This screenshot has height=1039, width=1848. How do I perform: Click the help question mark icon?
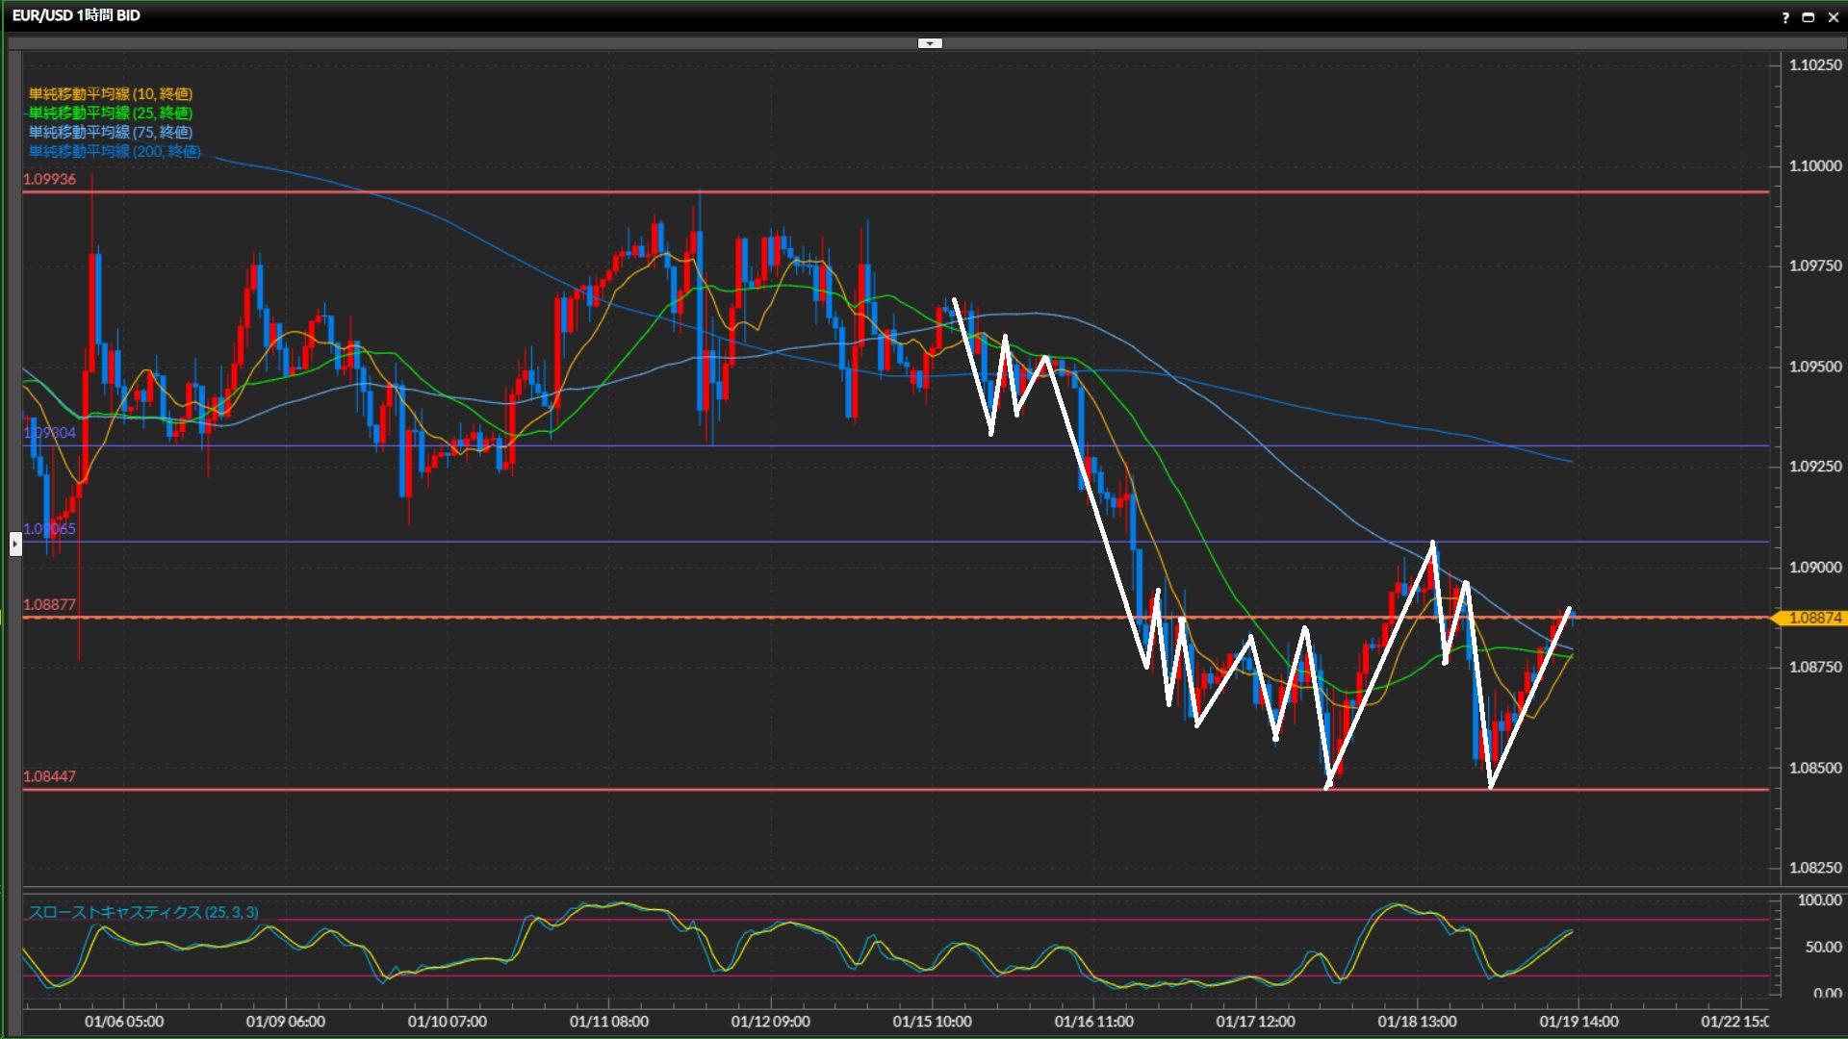[x=1785, y=17]
